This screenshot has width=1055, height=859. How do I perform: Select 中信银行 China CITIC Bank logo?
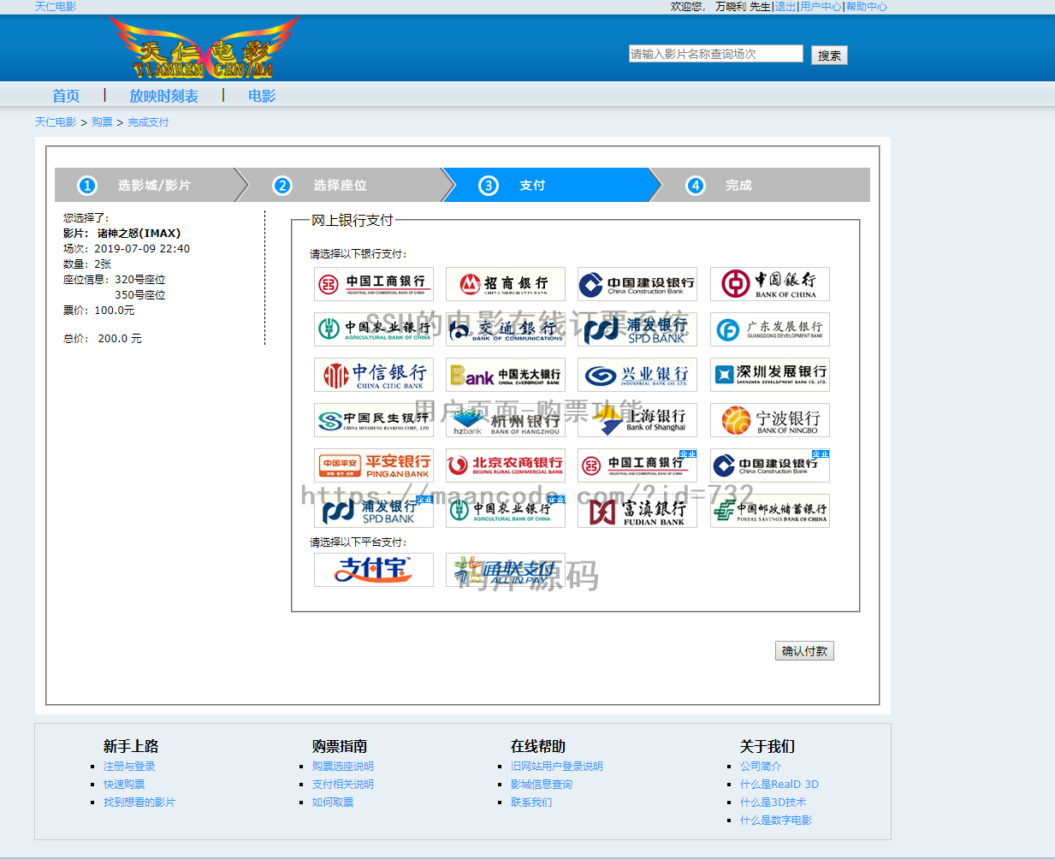[x=374, y=375]
